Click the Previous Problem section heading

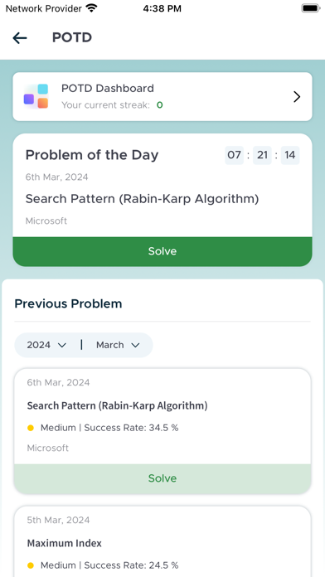pyautogui.click(x=68, y=304)
